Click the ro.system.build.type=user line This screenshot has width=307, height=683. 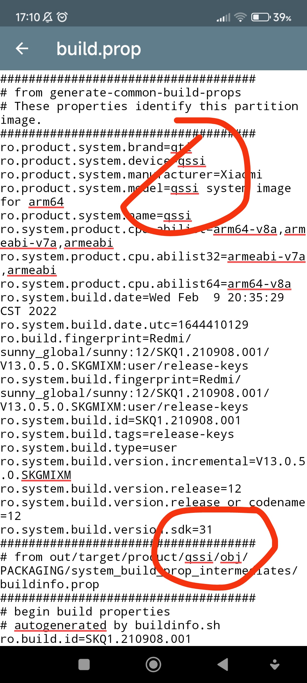(89, 448)
